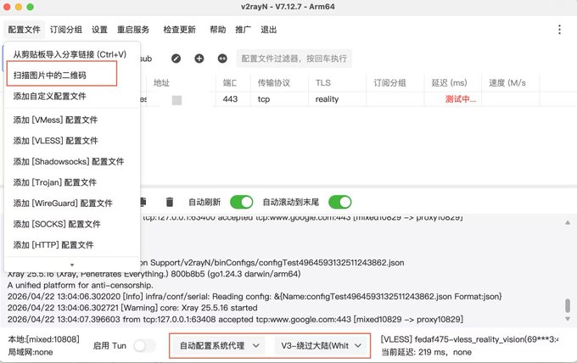Toggle the 自动滚动到末尾 switch
This screenshot has width=577, height=363.
coord(340,202)
